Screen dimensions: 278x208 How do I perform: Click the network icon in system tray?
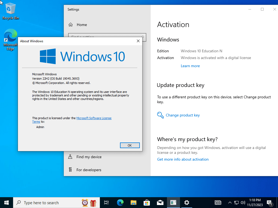pyautogui.click(x=236, y=203)
